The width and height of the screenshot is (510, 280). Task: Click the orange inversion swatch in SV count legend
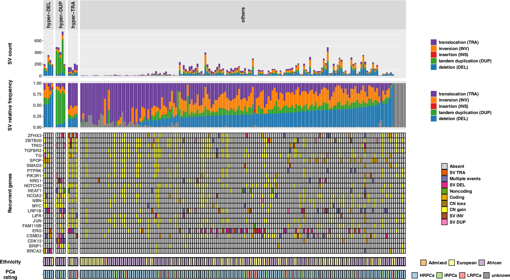(x=434, y=49)
